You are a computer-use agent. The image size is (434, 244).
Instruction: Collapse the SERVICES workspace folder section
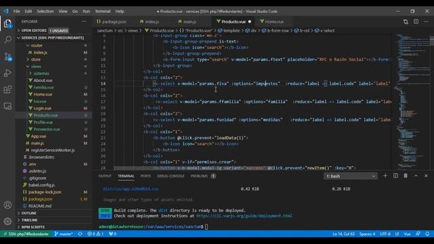[53, 38]
